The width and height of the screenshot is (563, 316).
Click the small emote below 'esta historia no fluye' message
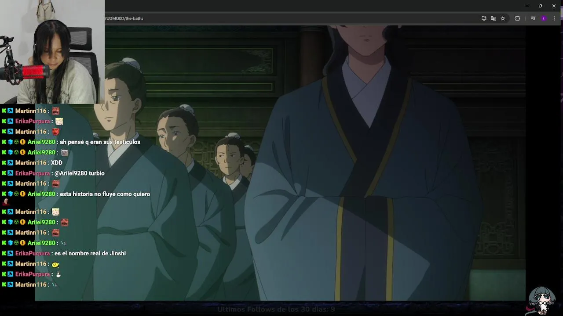(6, 202)
